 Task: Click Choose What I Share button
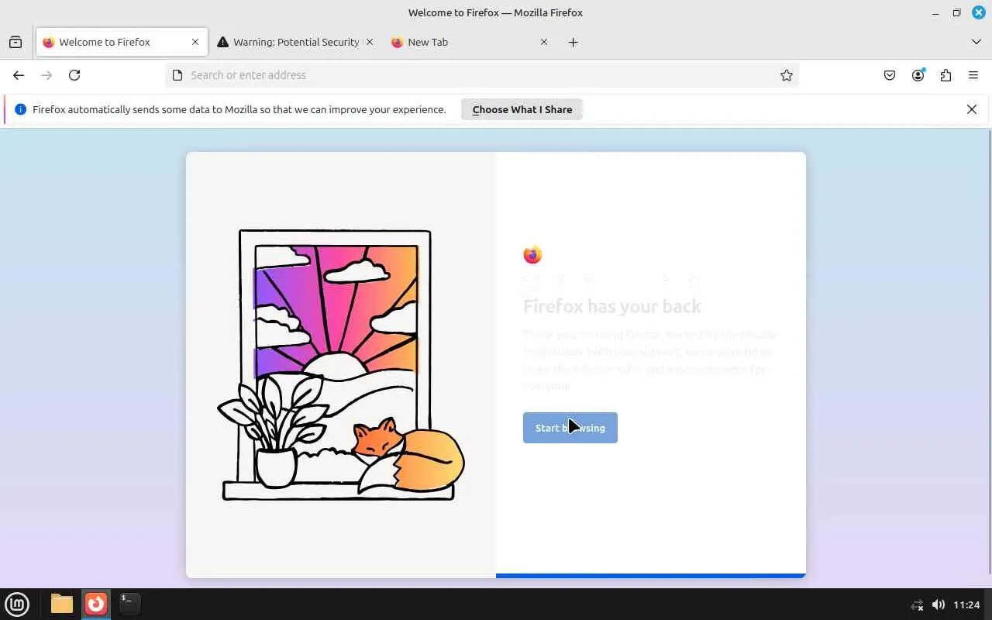[522, 109]
